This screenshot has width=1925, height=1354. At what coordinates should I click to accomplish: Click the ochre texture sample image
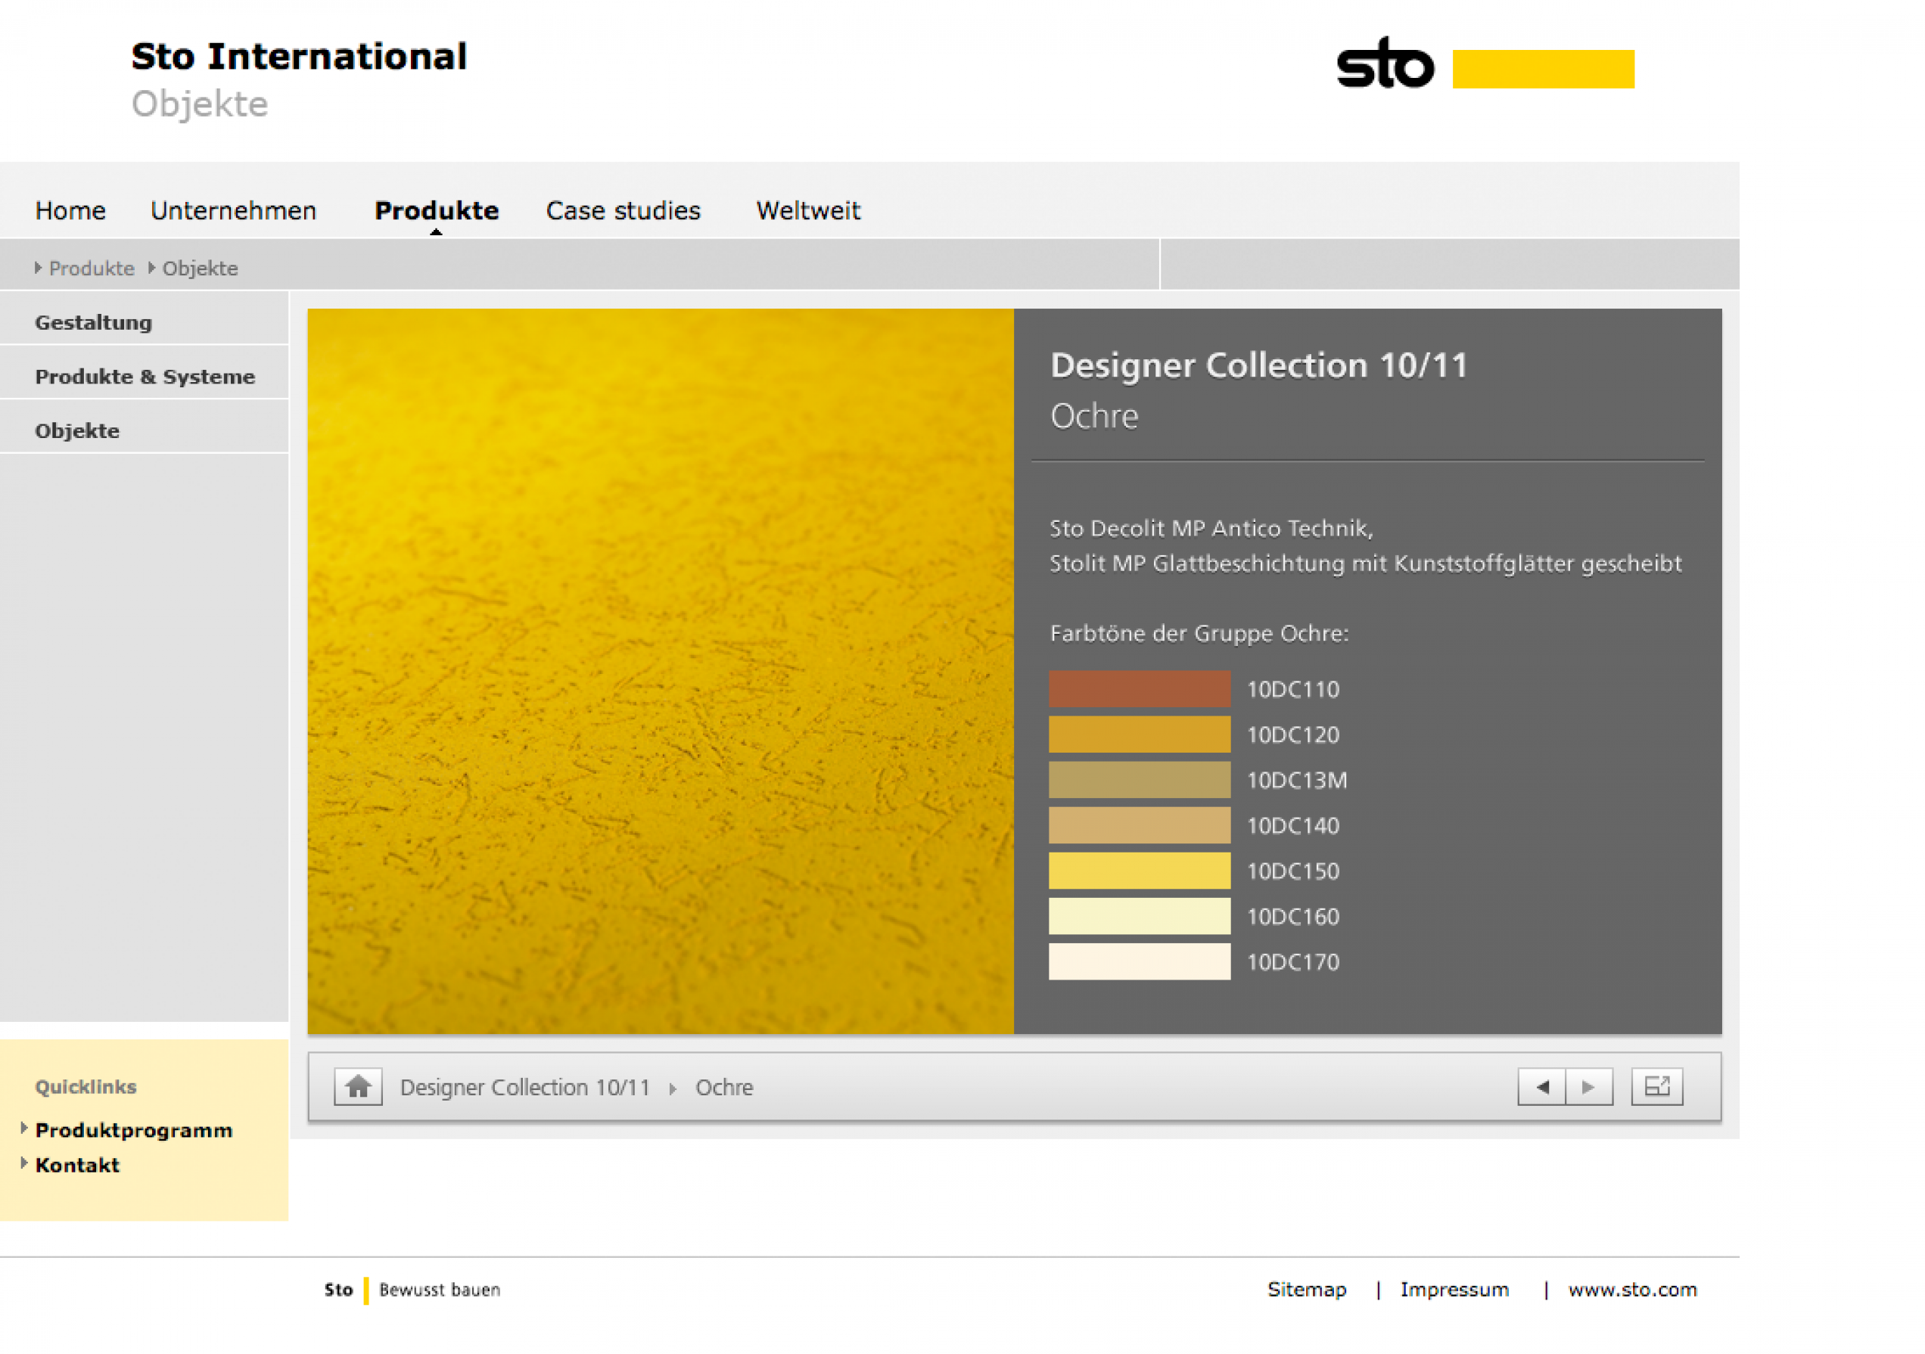pos(661,670)
